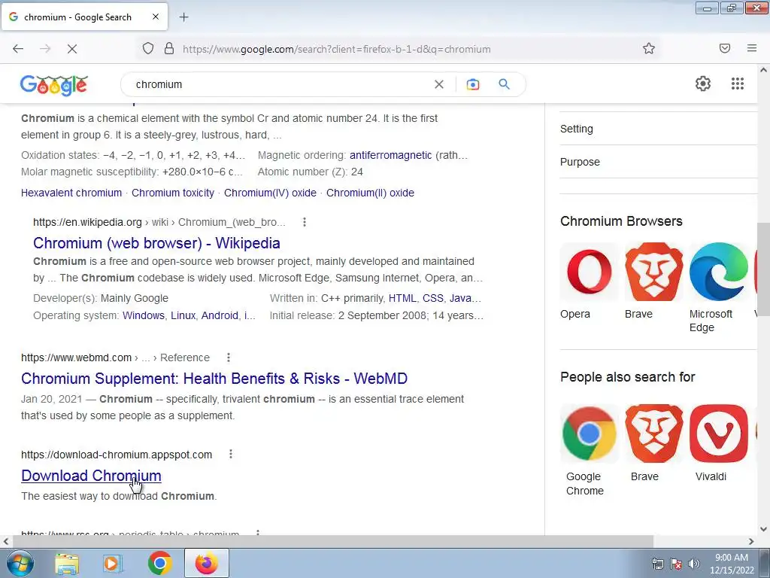770x578 pixels.
Task: Open Chromium(II) oxide link
Action: pos(370,193)
